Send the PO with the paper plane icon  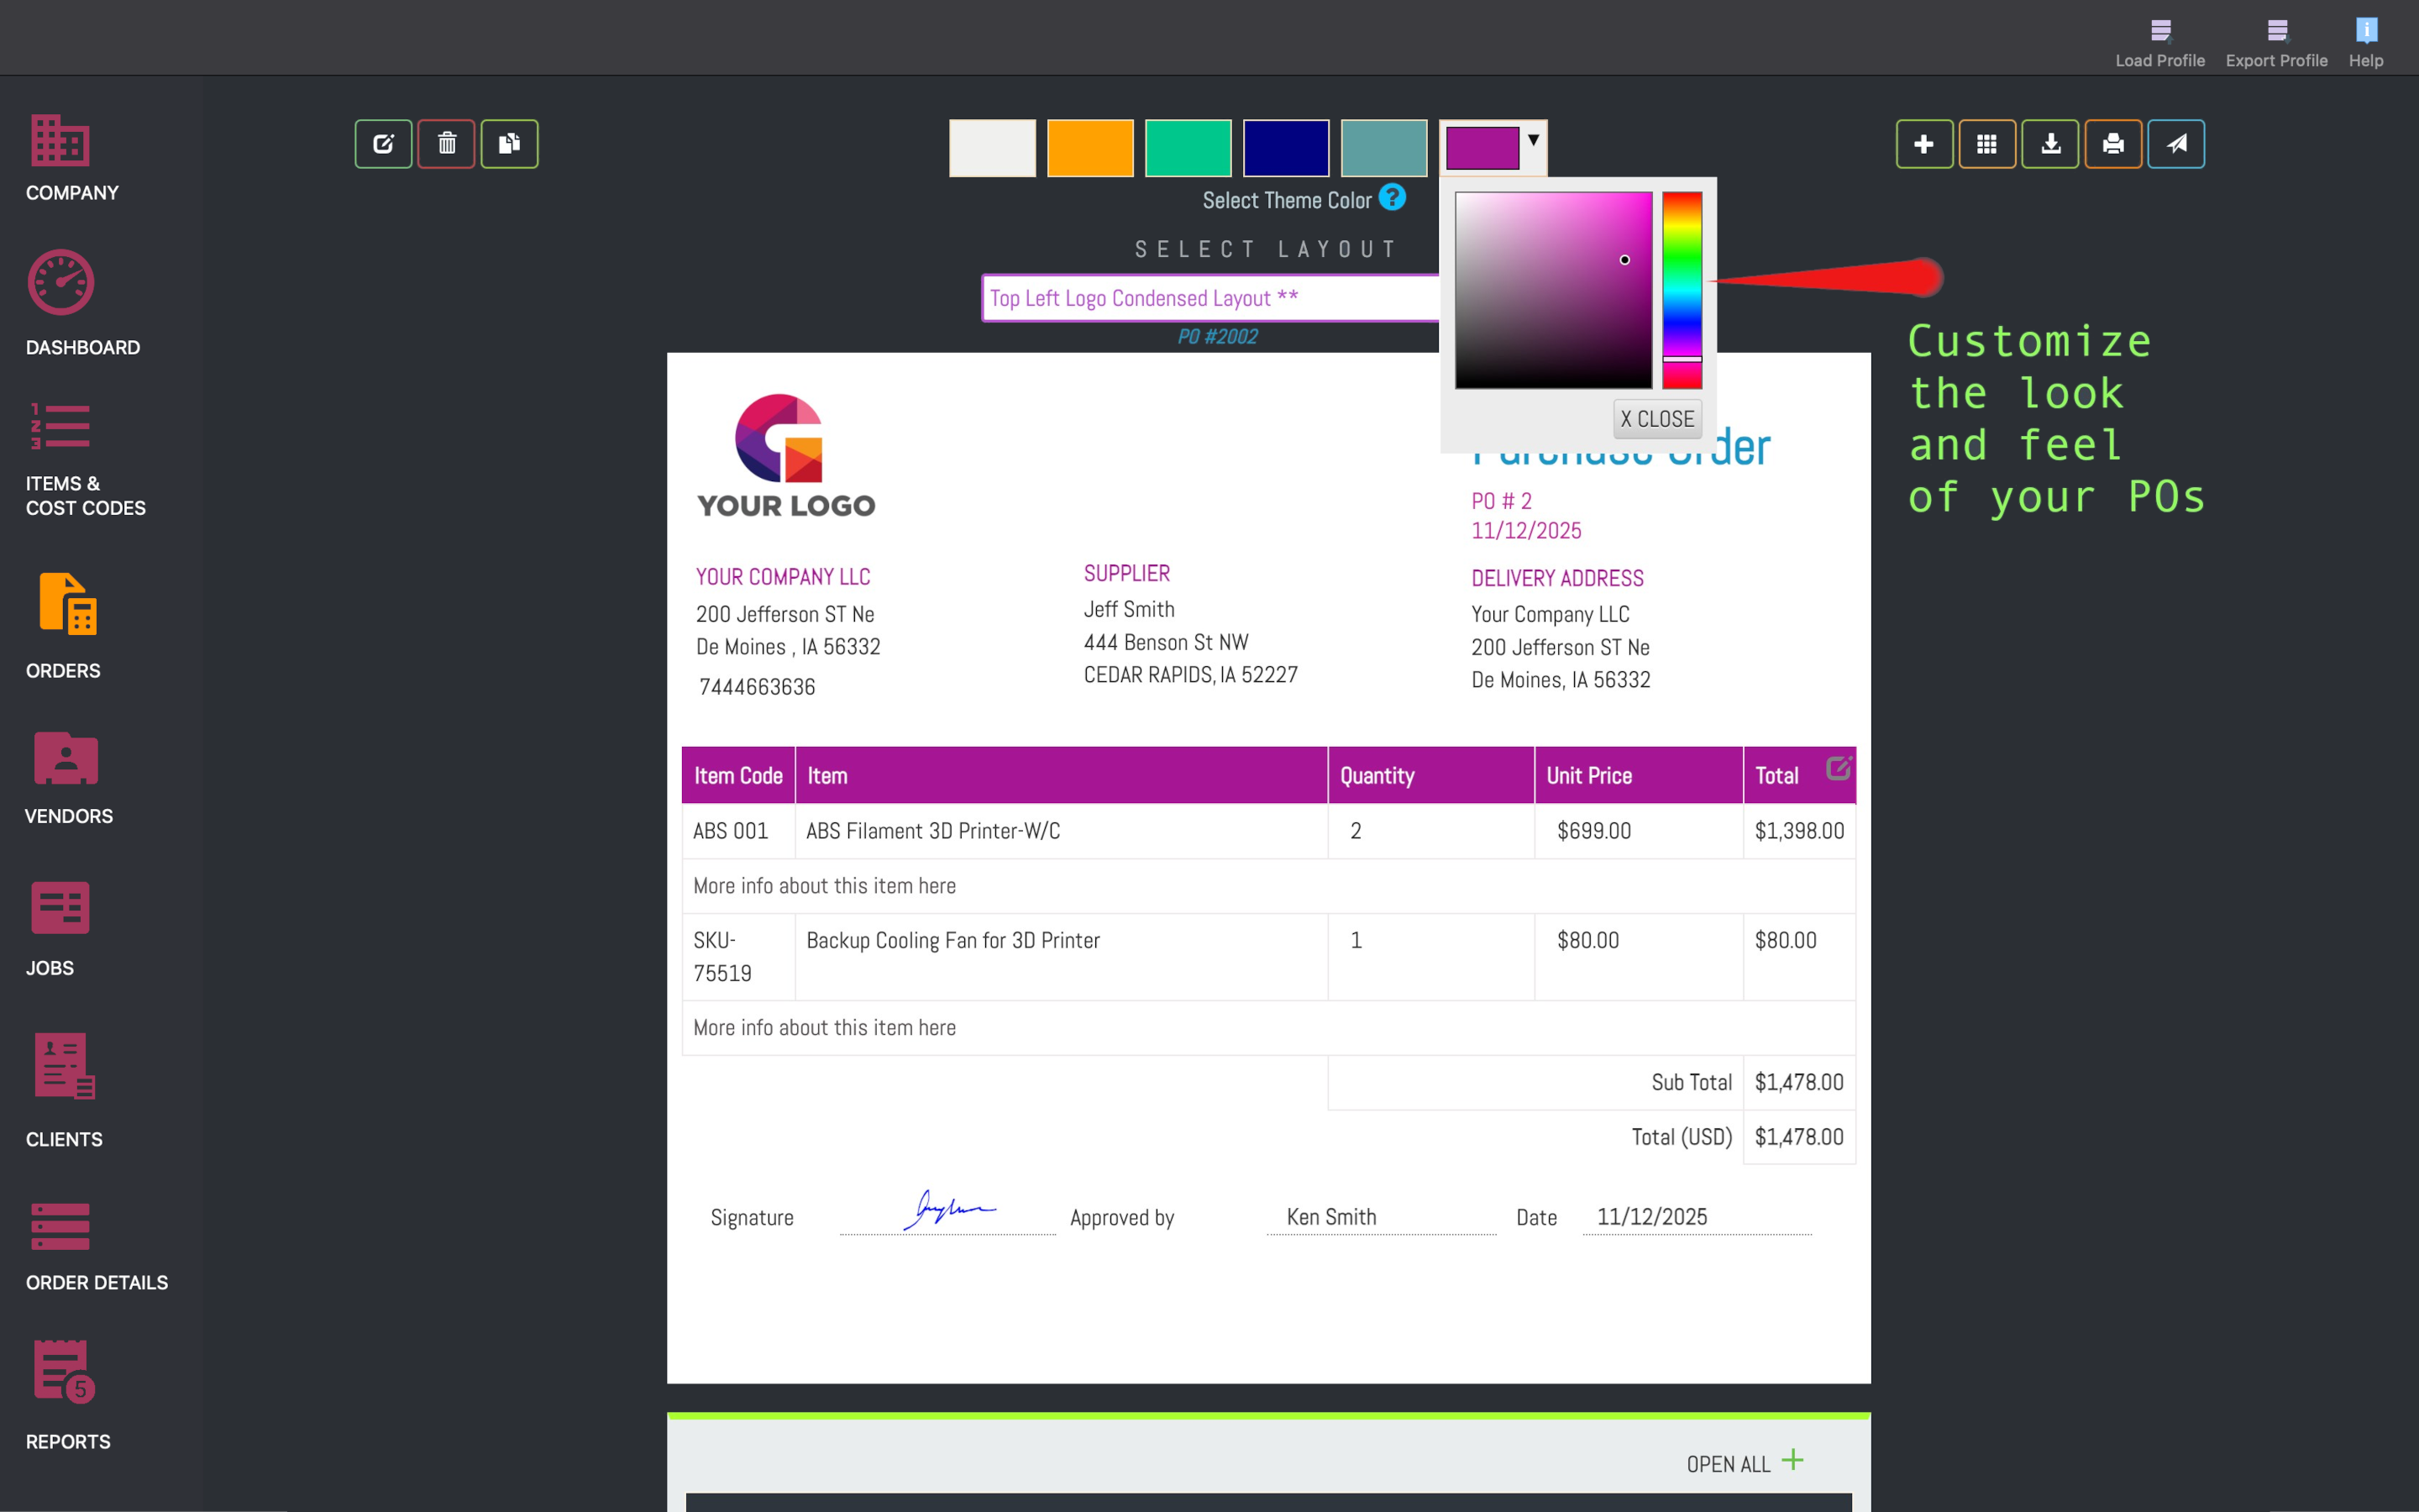click(2176, 143)
